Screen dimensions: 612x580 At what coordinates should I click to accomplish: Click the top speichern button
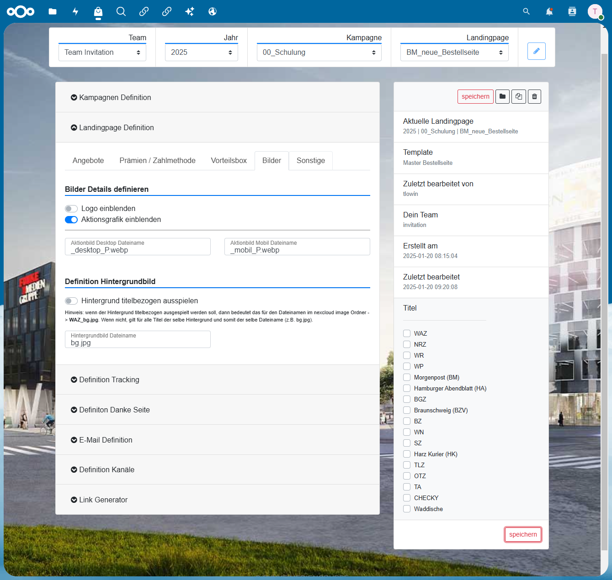coord(475,96)
